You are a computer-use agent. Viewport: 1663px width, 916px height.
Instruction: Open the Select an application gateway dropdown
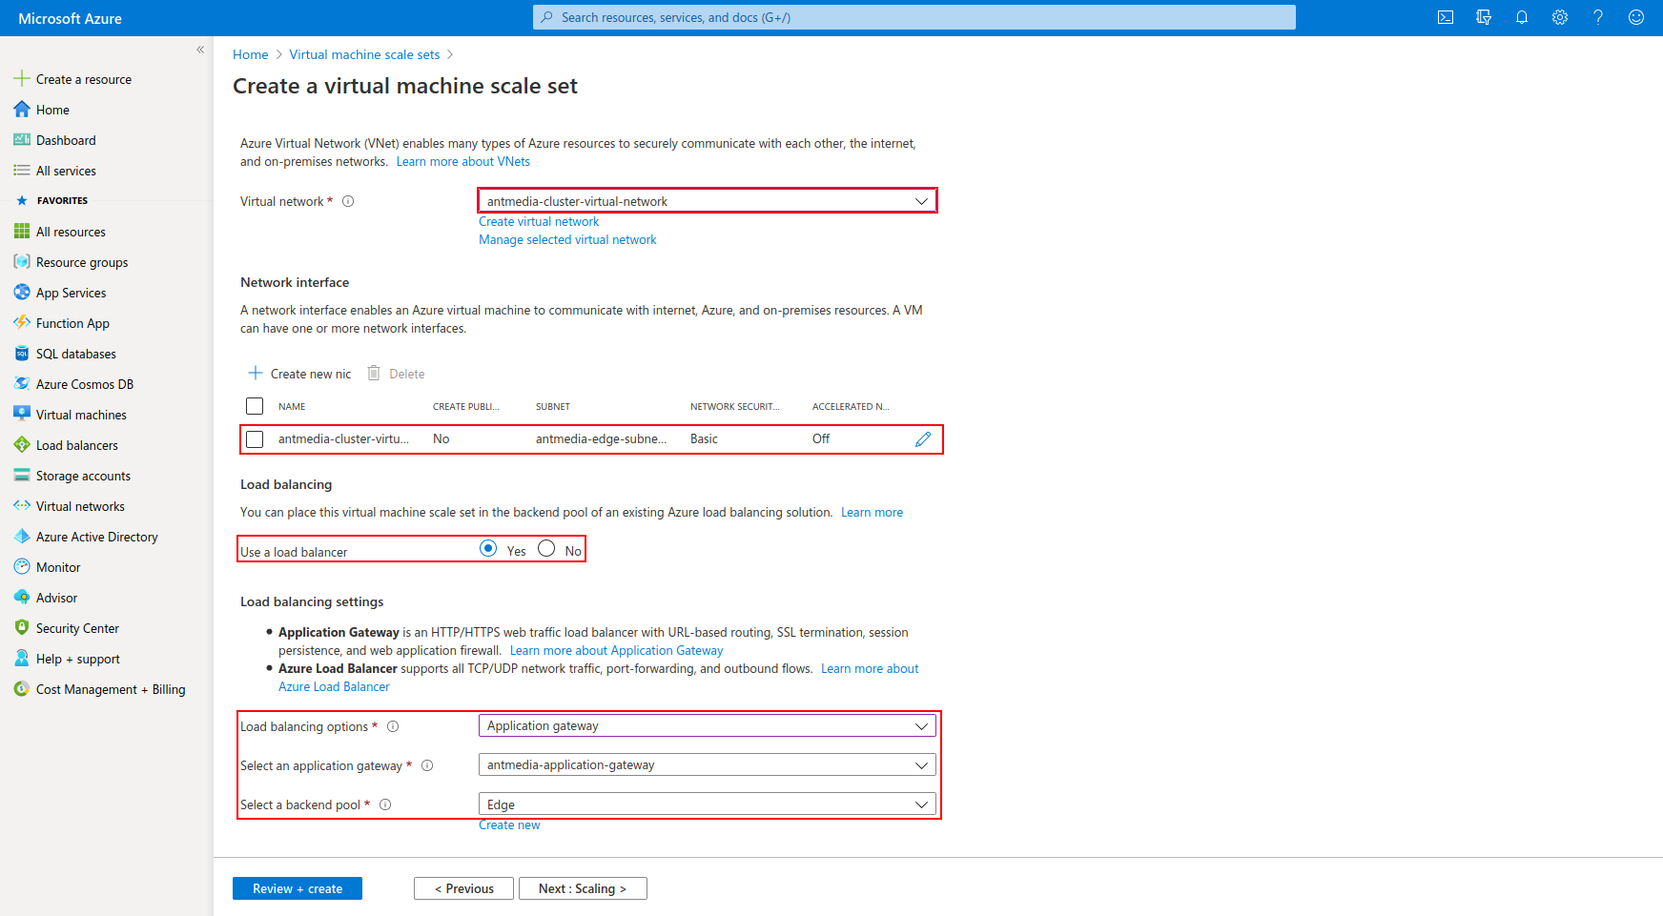pyautogui.click(x=708, y=765)
